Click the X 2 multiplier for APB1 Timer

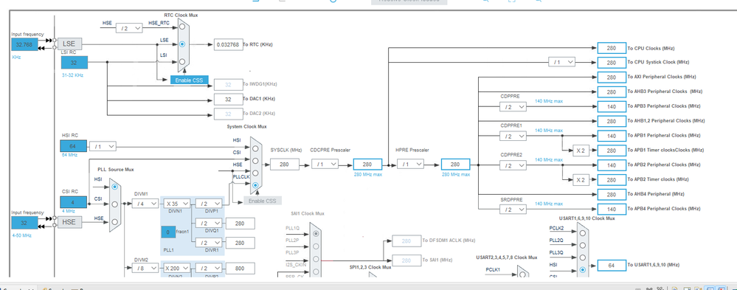click(x=581, y=151)
